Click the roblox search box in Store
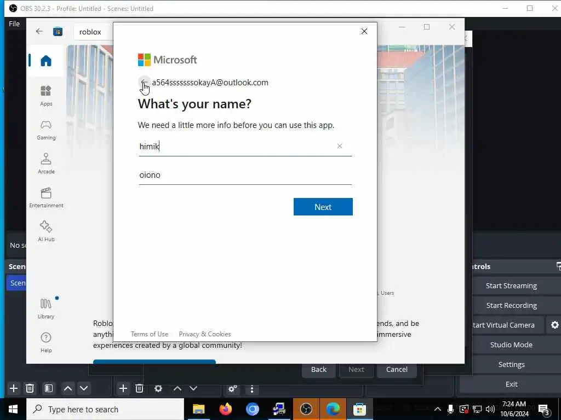The width and height of the screenshot is (561, 420). (x=94, y=32)
